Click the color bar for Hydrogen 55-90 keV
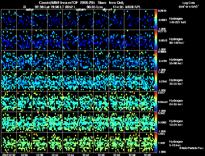This screenshot has width=205, height=156. click(156, 60)
